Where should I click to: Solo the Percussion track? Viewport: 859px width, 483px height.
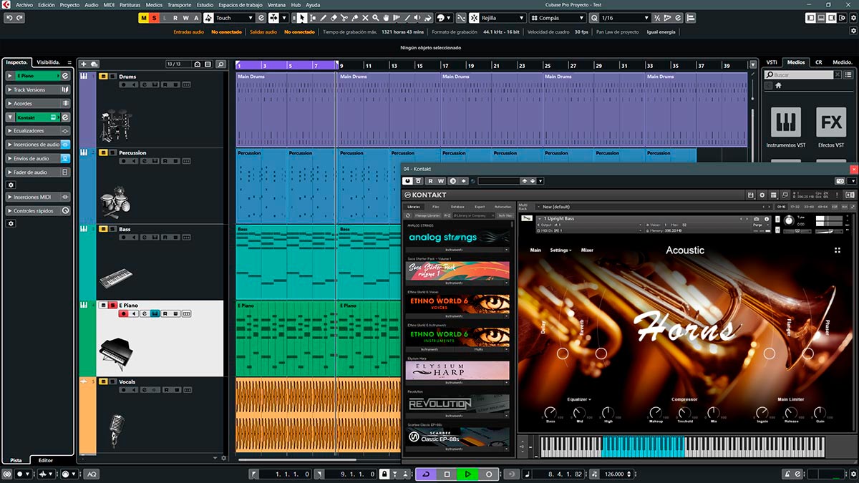pos(112,152)
